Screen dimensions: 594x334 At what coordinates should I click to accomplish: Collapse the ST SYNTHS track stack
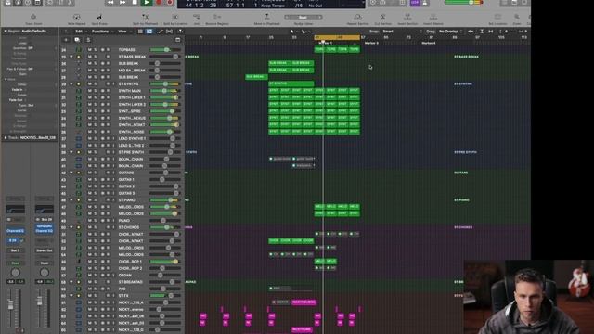(x=71, y=84)
